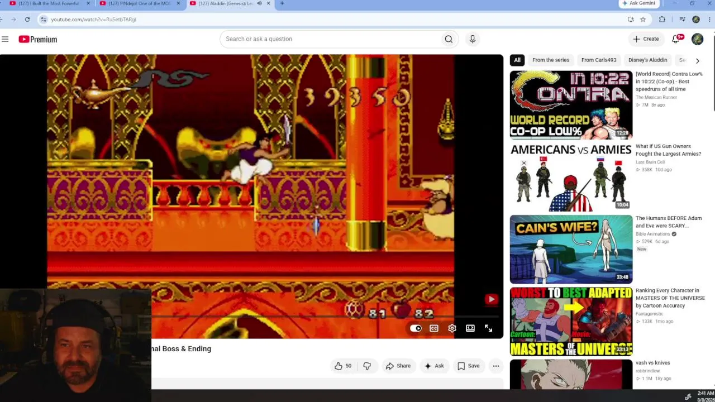This screenshot has height=402, width=715.
Task: Click the YouTube channel watermark on video
Action: point(491,299)
